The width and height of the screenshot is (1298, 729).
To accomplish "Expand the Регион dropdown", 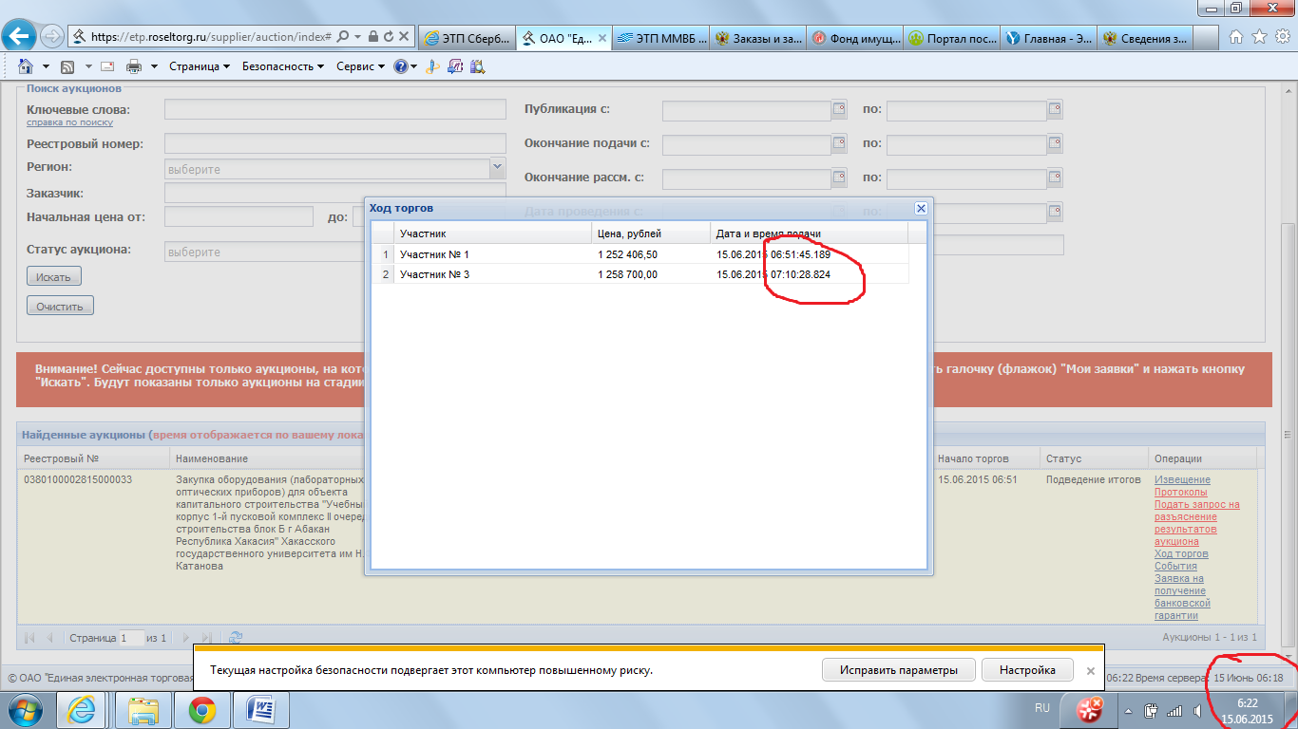I will coord(497,168).
